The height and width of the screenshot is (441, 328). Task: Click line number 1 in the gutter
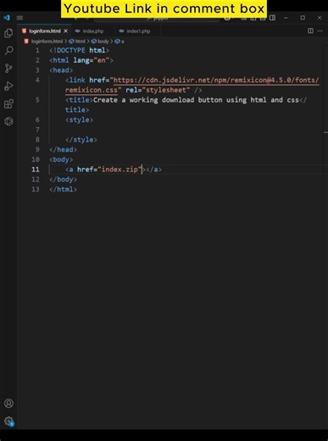(x=37, y=51)
